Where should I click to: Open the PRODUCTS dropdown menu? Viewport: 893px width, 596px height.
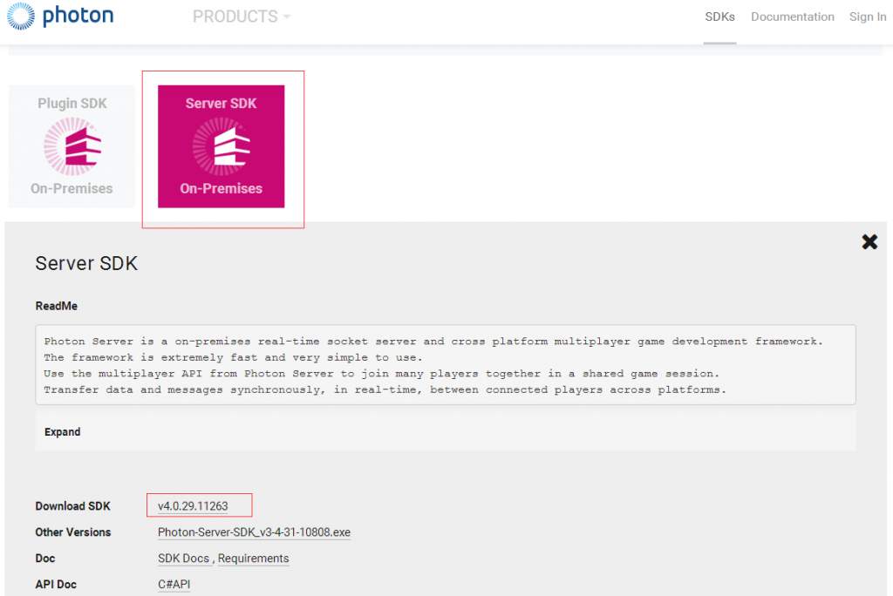242,17
